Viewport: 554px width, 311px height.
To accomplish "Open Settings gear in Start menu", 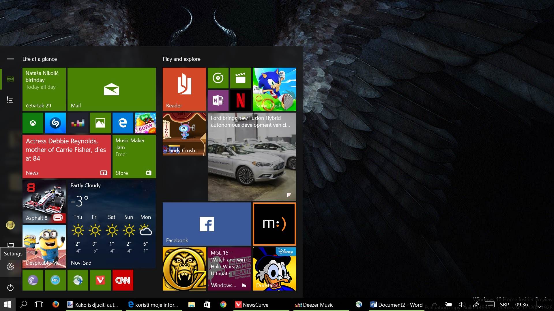I will (x=10, y=267).
